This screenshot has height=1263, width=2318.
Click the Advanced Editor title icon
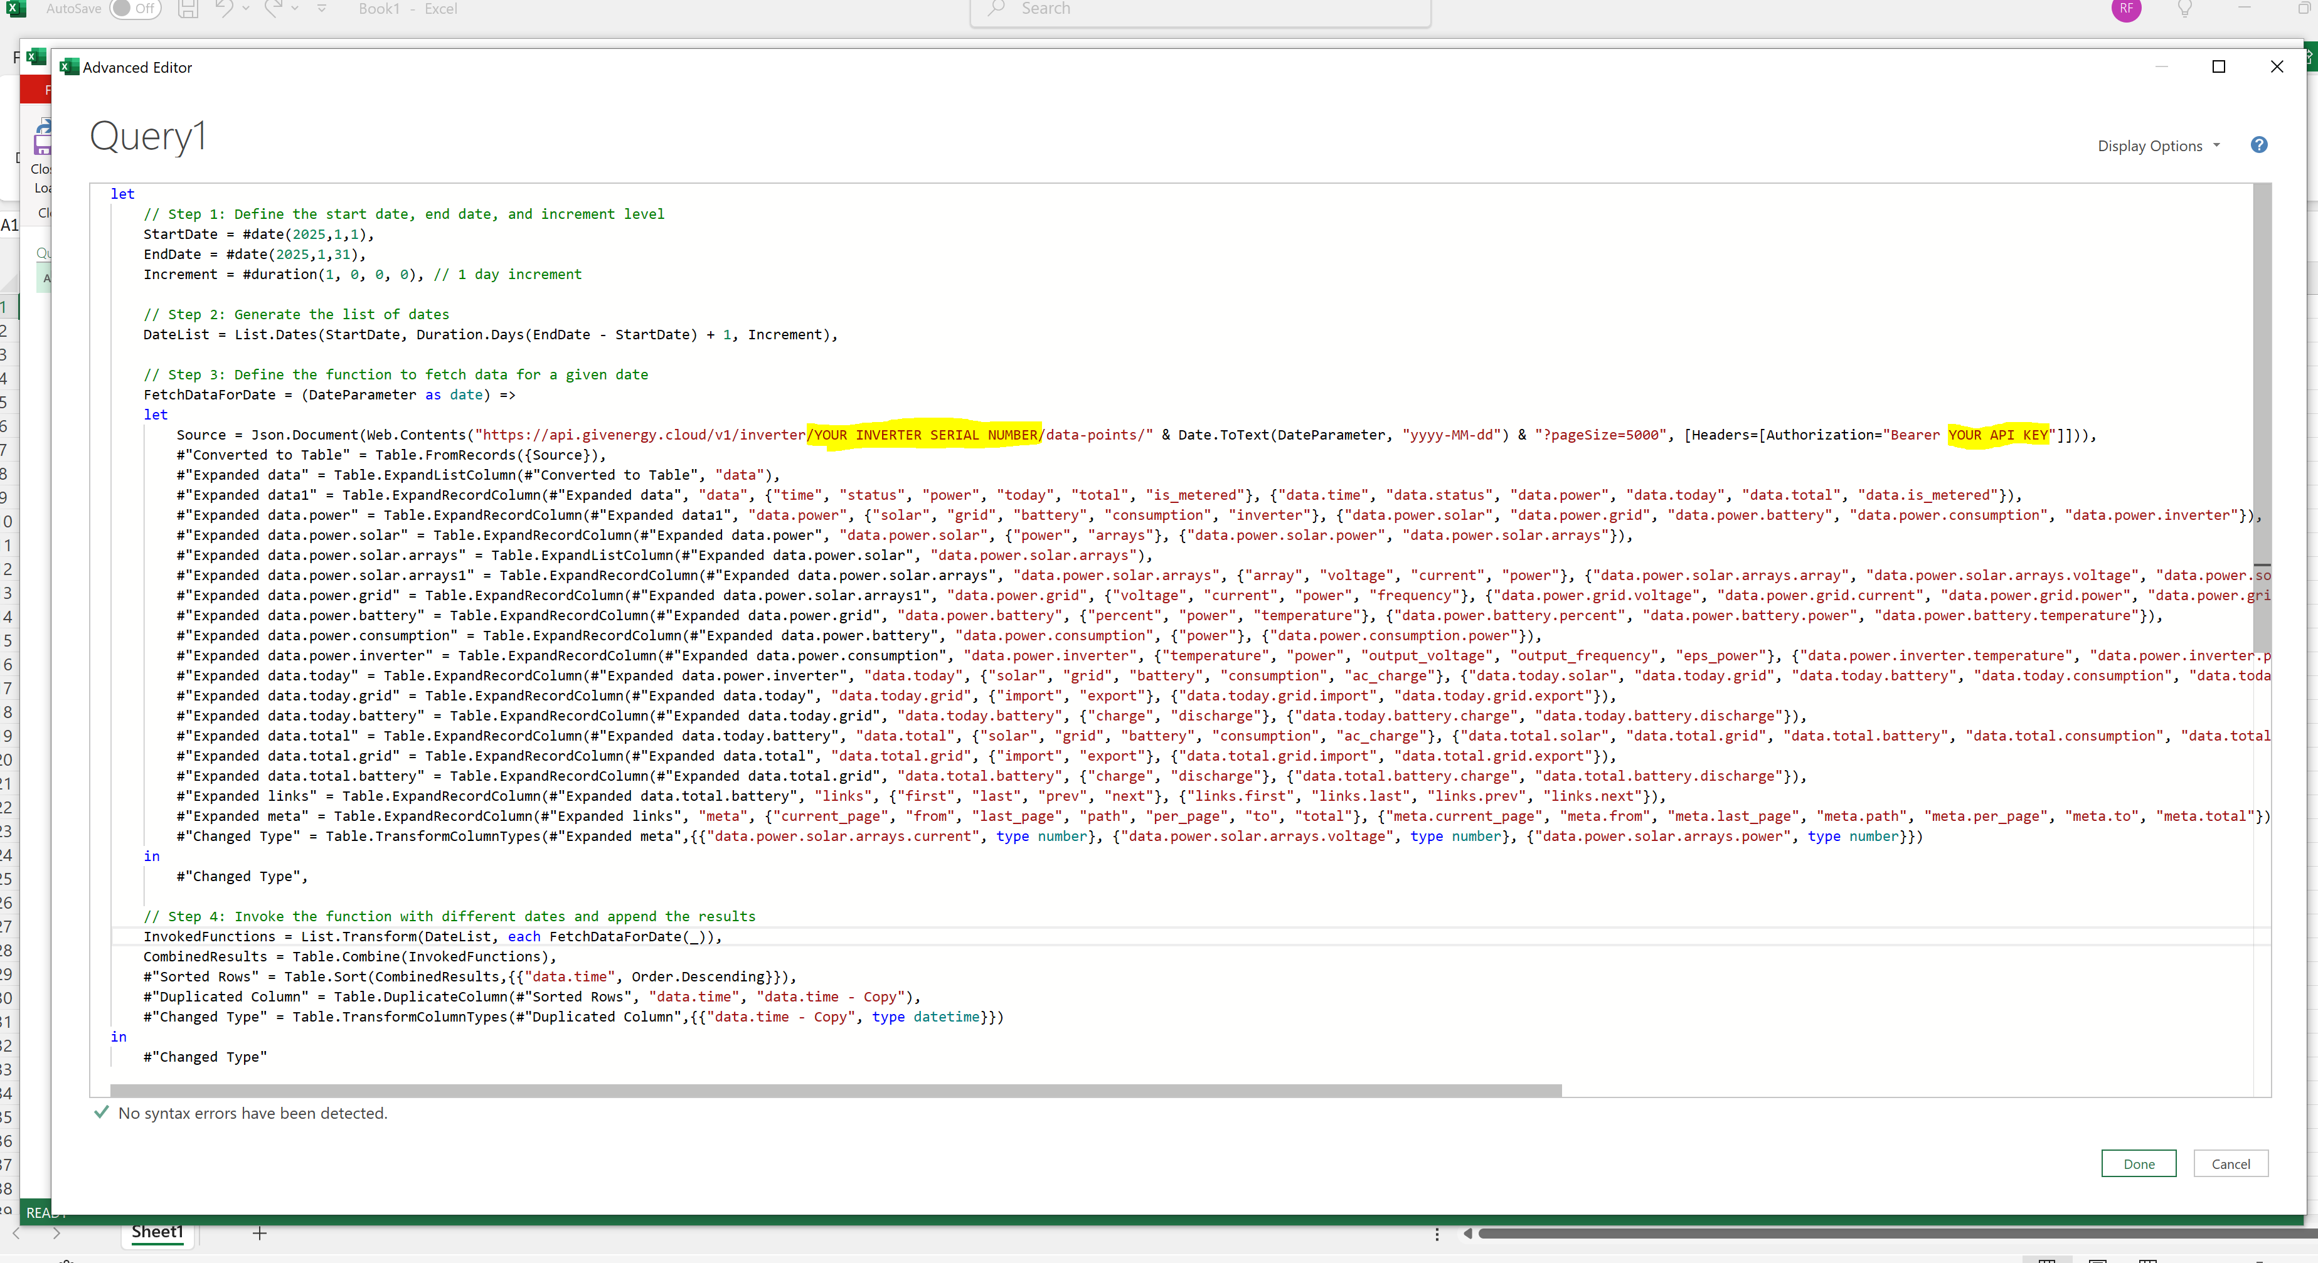[x=69, y=66]
